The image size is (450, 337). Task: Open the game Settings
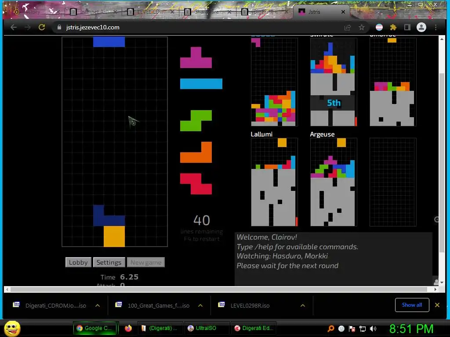[x=109, y=262]
